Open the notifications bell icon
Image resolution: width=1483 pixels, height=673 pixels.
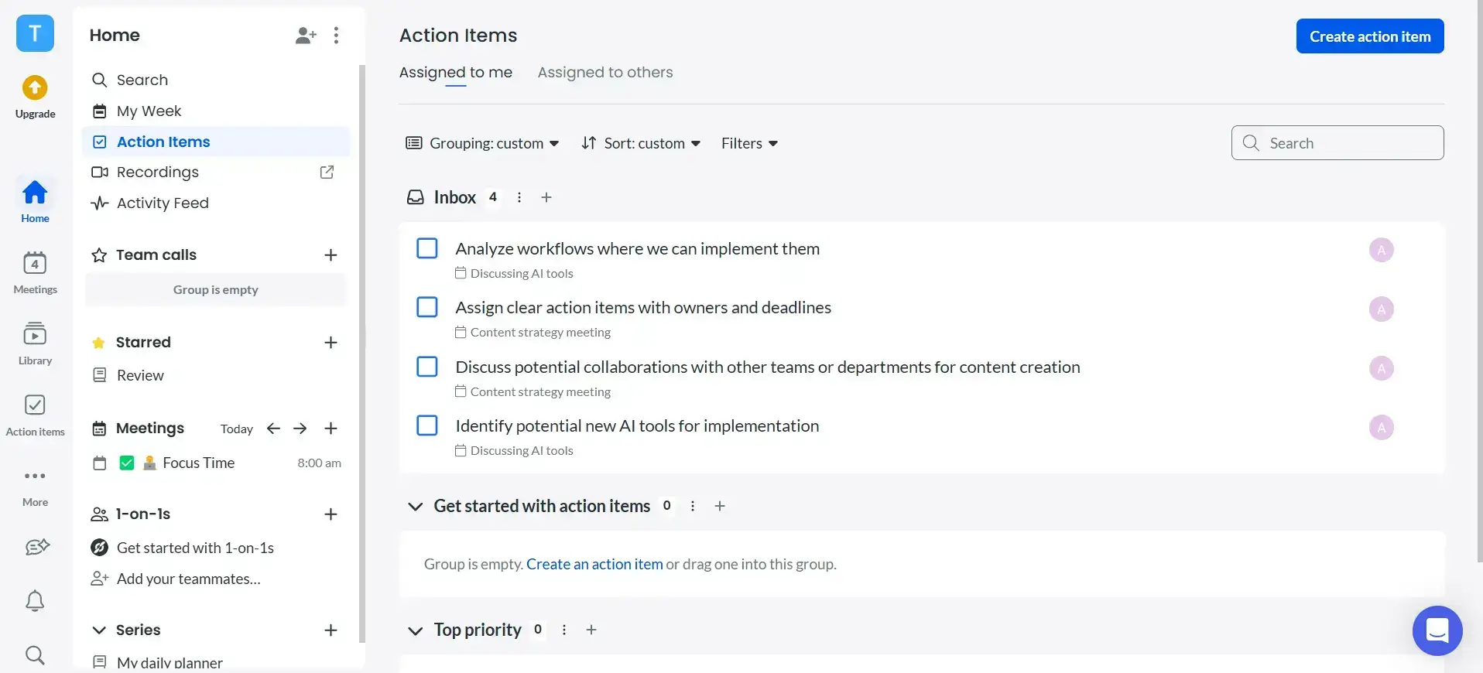tap(35, 601)
